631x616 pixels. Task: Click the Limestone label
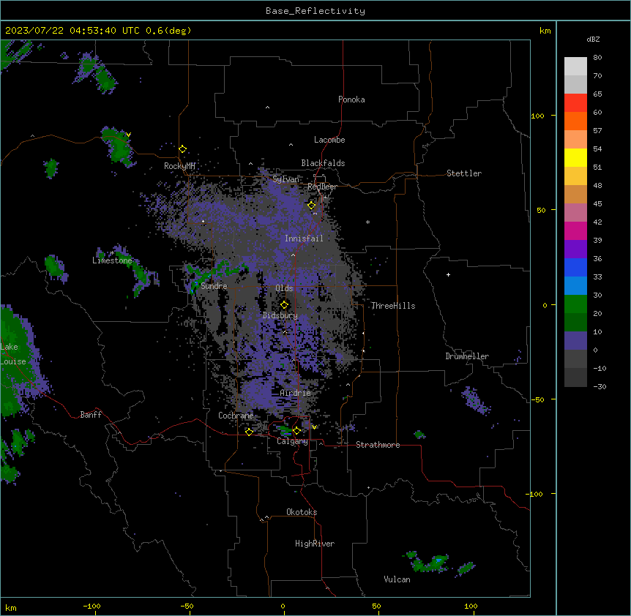tap(112, 260)
